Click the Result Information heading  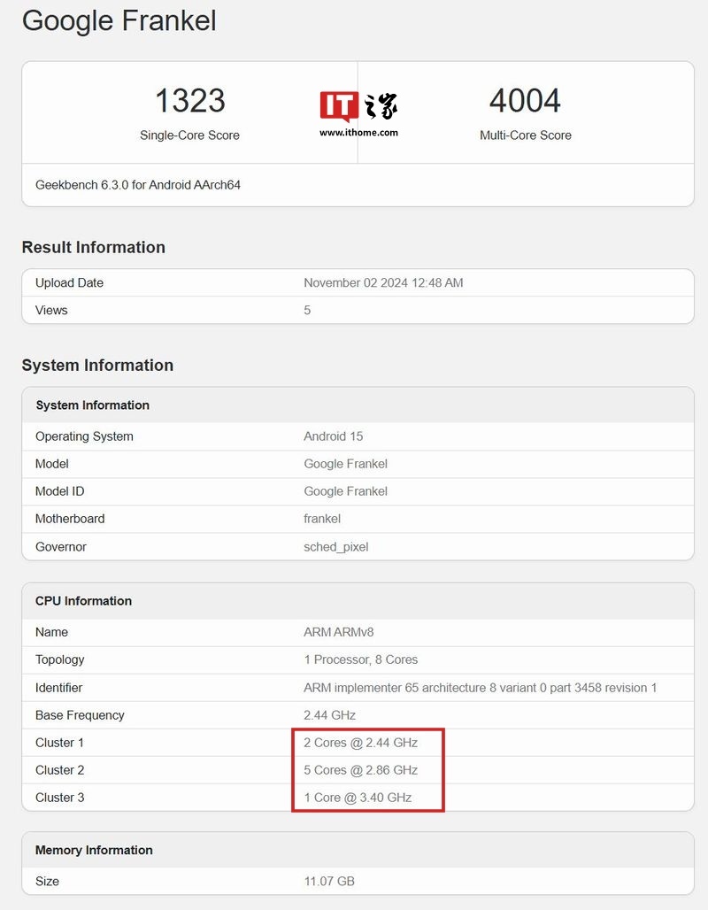(93, 247)
